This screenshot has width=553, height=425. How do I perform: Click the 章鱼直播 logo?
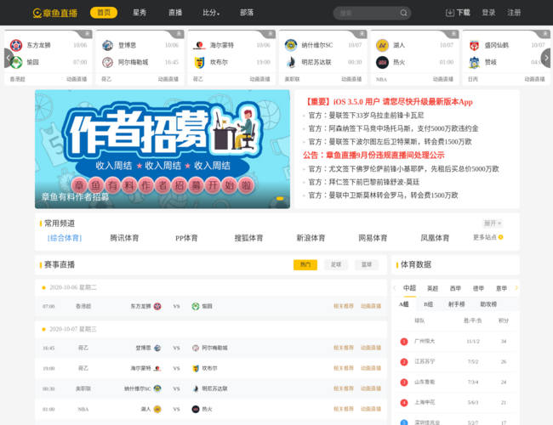55,13
